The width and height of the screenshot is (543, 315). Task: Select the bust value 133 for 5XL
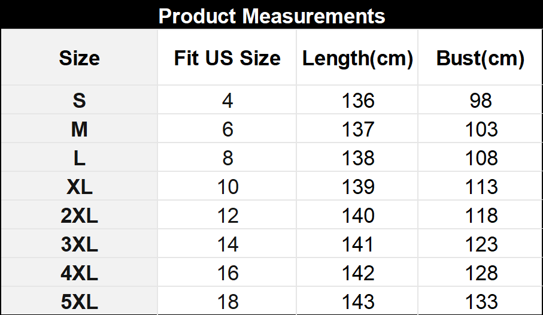tap(481, 302)
